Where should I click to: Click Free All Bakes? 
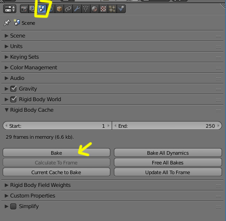click(x=168, y=162)
